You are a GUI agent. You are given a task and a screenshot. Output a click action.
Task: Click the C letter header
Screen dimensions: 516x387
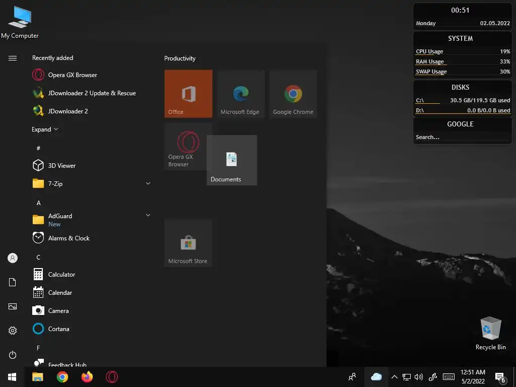(38, 257)
